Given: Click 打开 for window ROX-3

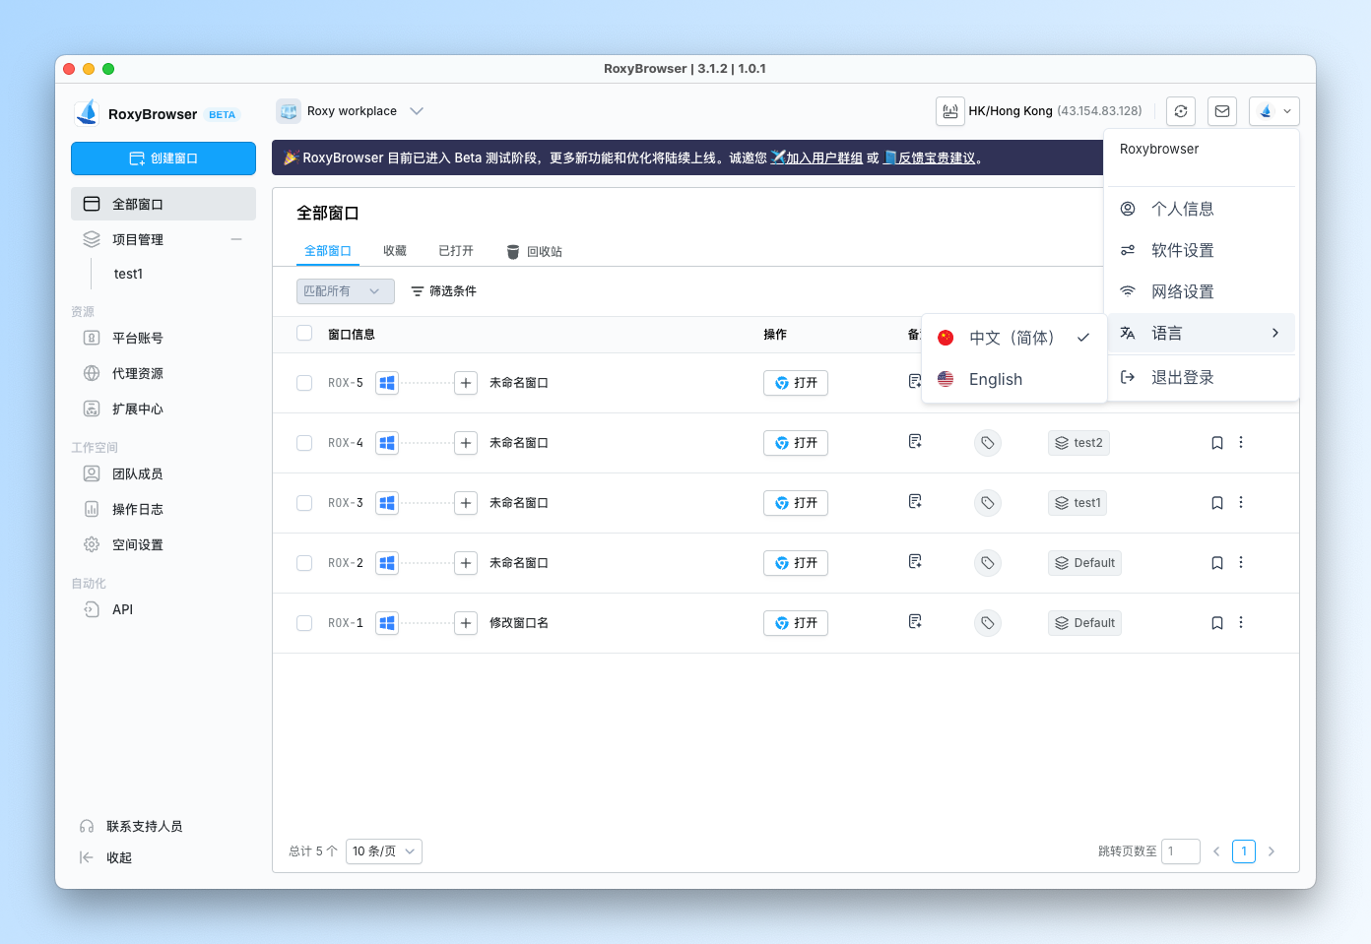Looking at the screenshot, I should click(796, 503).
